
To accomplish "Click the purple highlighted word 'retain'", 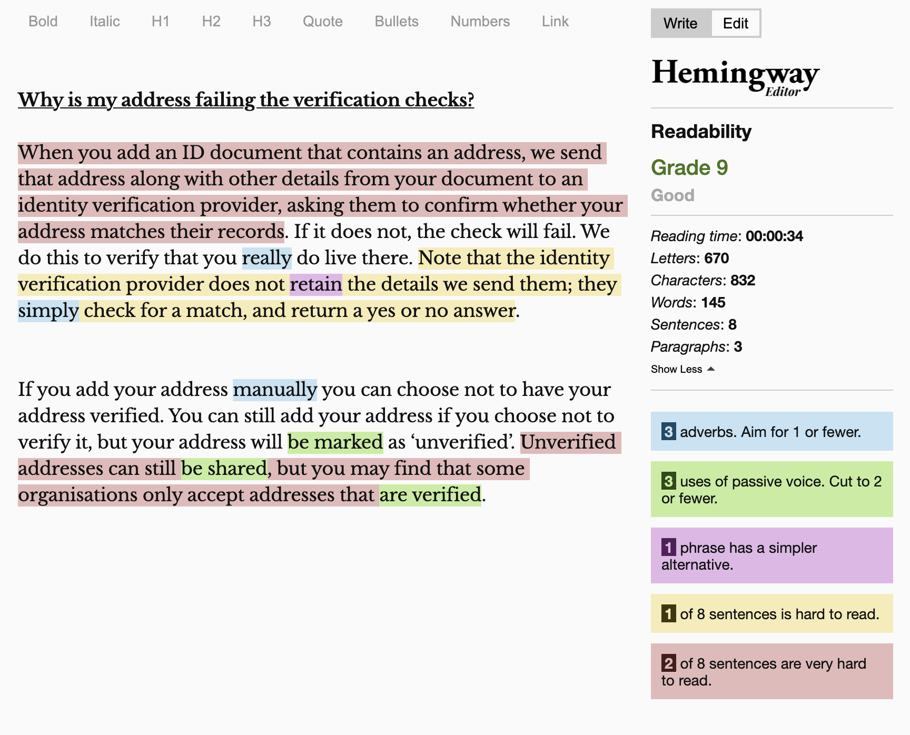I will tap(316, 284).
